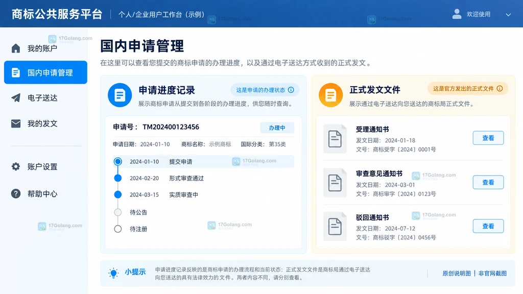523x294 pixels.
Task: Select the 待注册 timeline node
Action: 118,229
